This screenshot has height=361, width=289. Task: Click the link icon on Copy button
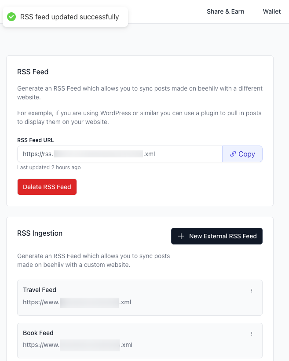point(233,154)
